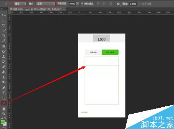Select the Move tool
Viewport: 174px width, 129px height.
point(4,15)
